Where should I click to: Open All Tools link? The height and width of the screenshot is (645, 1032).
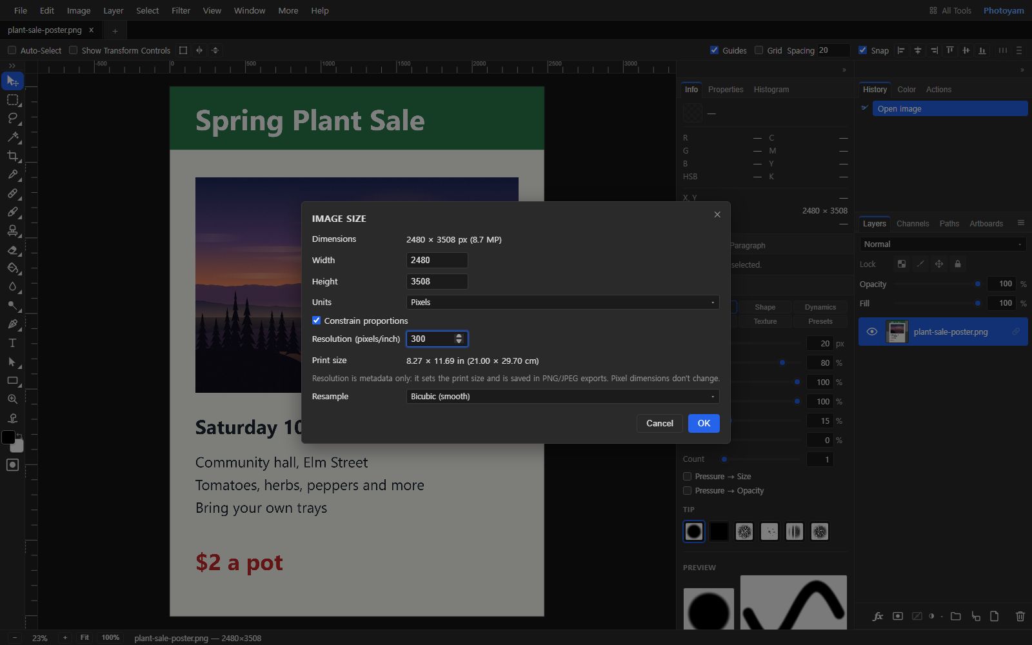(x=950, y=10)
